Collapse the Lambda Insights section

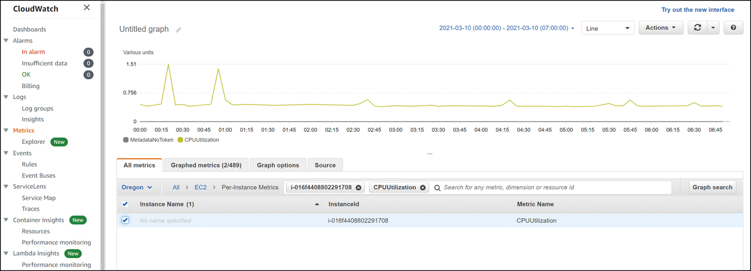(6, 253)
